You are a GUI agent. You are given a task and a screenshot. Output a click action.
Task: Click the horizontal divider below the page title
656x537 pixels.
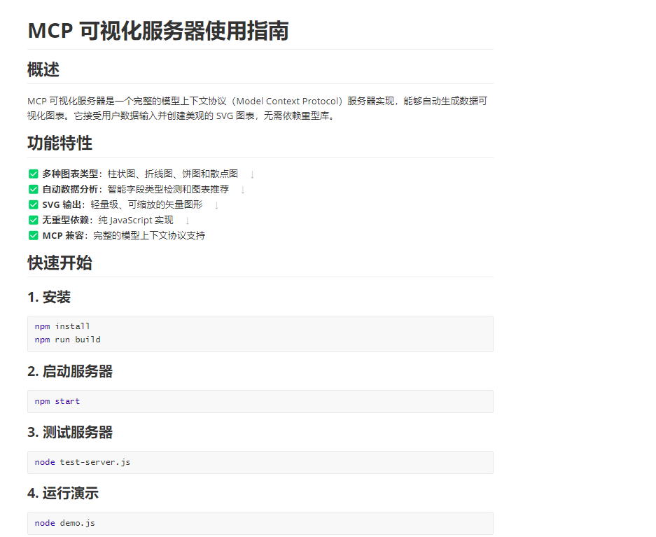pos(259,48)
